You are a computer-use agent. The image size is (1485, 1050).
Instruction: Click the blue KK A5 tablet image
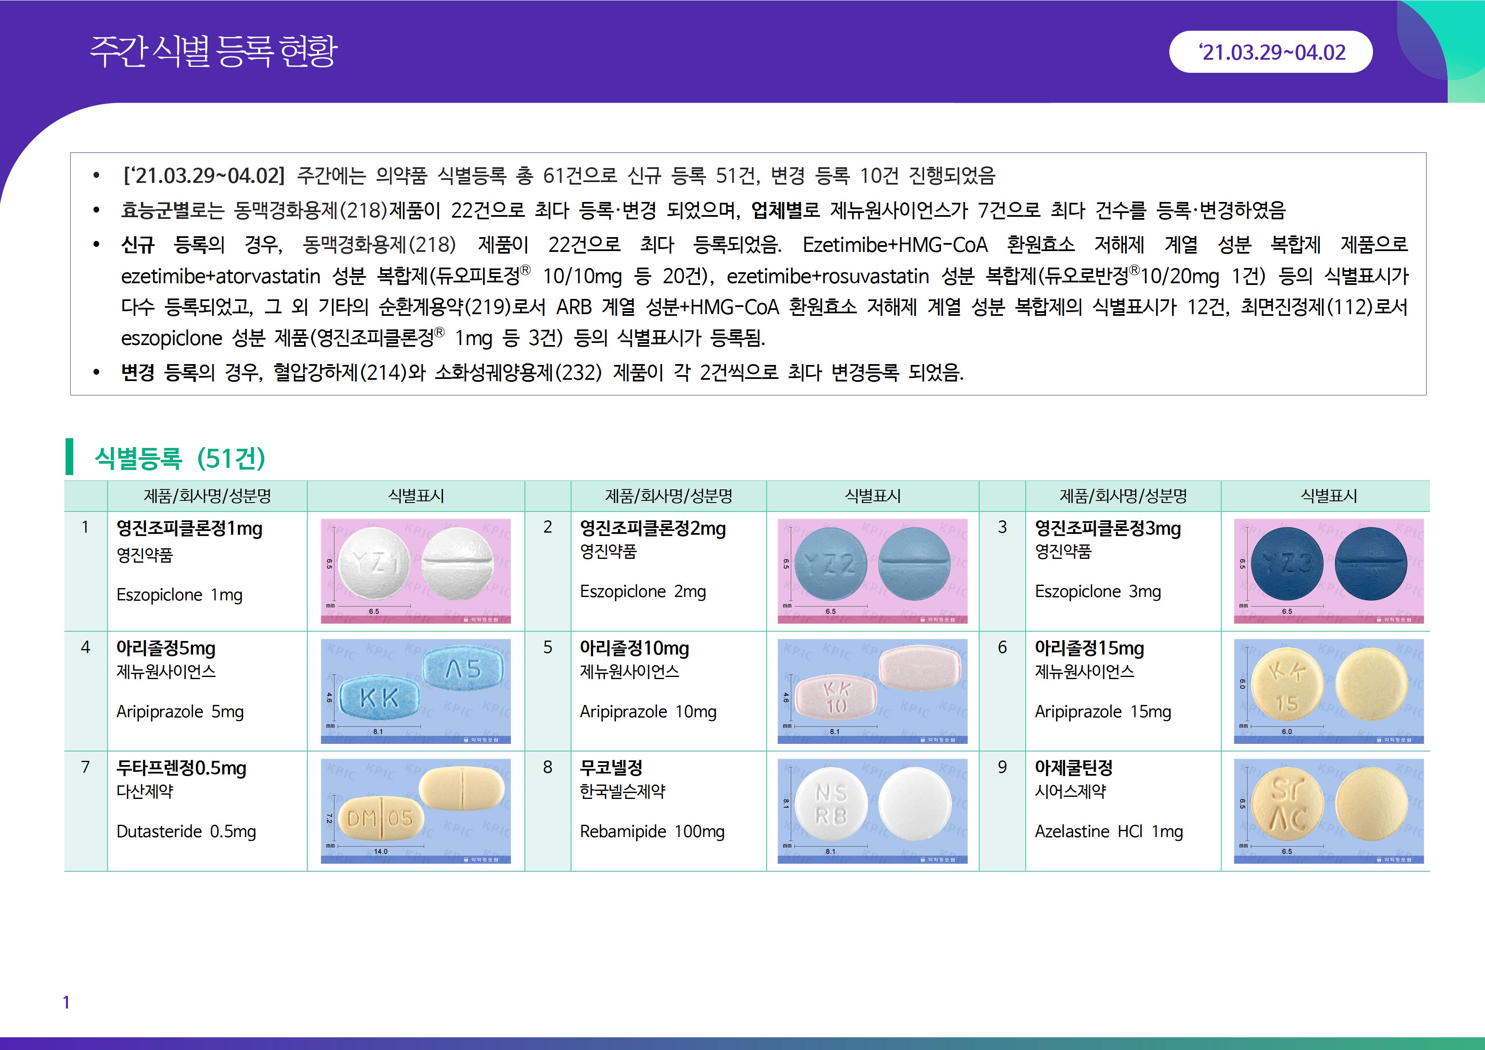(415, 691)
